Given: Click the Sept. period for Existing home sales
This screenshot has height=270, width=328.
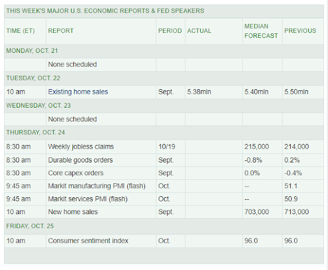Looking at the screenshot, I should [x=166, y=92].
